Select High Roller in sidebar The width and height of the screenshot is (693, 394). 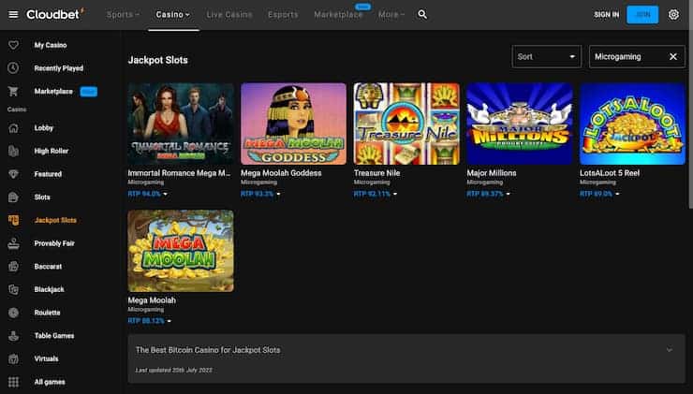(x=52, y=151)
